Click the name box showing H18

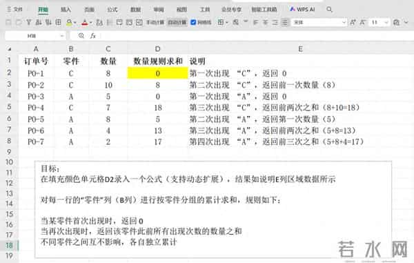point(32,36)
